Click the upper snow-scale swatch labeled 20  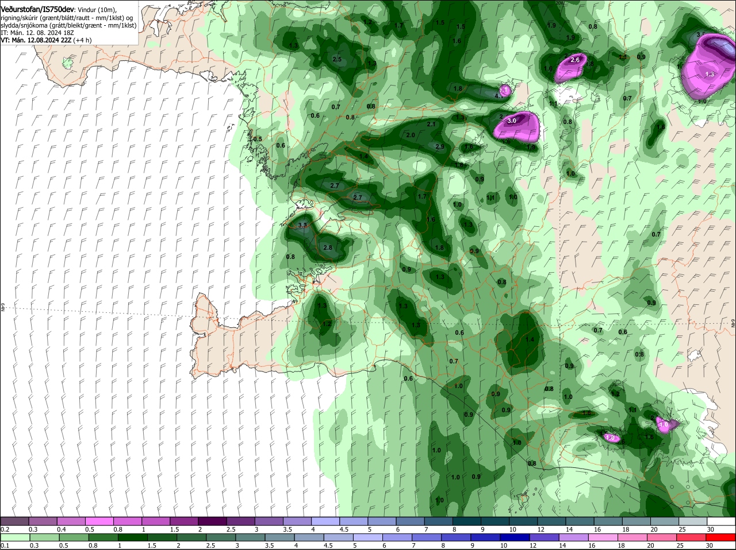[665, 521]
